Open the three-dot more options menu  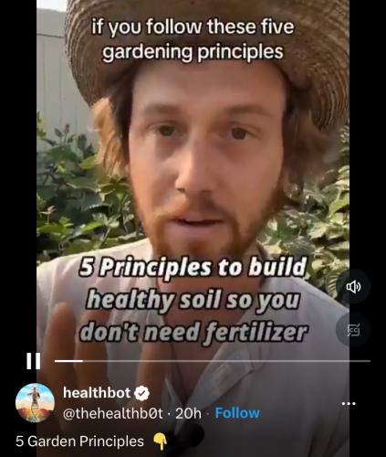tap(349, 404)
